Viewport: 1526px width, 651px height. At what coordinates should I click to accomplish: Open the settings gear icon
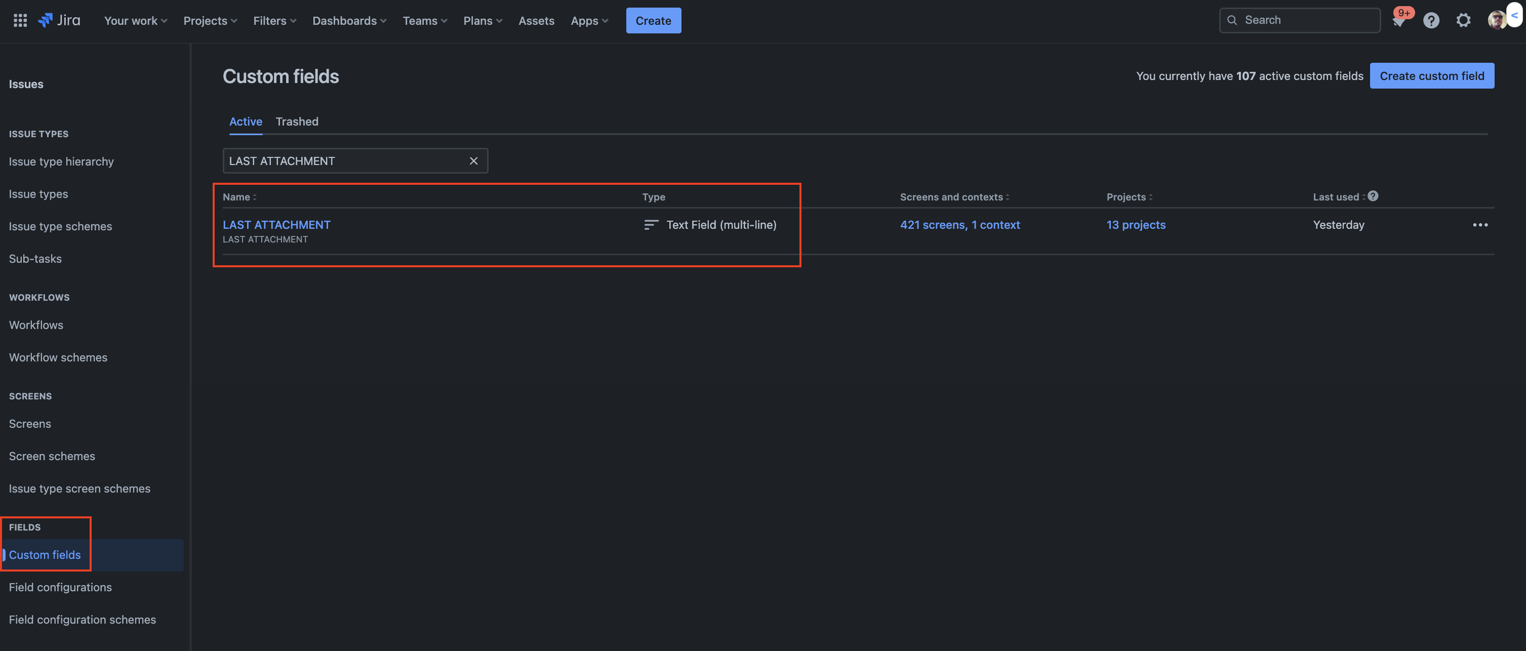(1463, 21)
